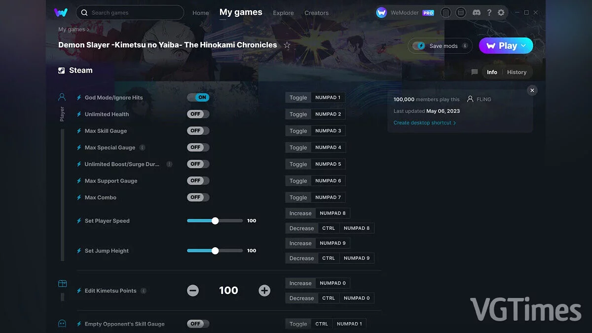Enable Unlimited Health toggle
Viewport: 592px width, 333px height.
(198, 114)
